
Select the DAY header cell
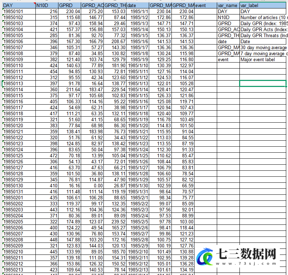point(19,6)
